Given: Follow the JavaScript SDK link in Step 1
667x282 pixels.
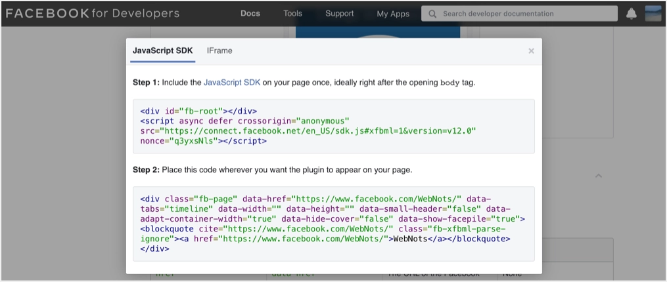Looking at the screenshot, I should (x=232, y=83).
